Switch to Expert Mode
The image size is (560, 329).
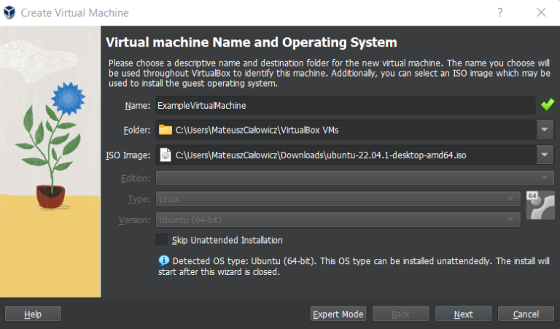338,314
